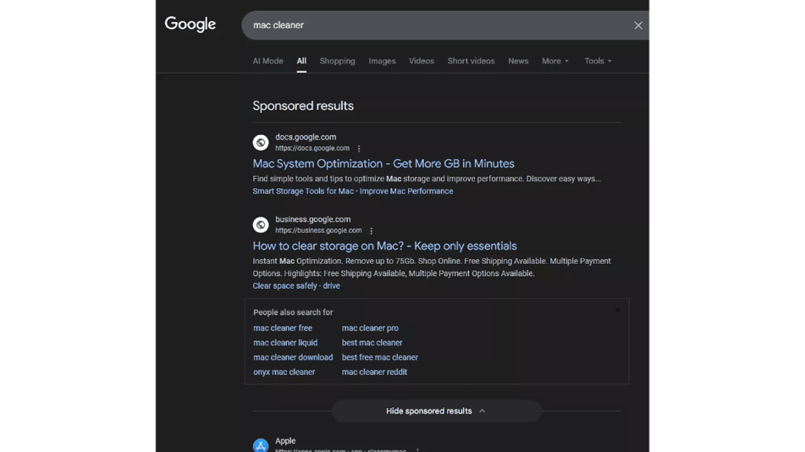Click the People also search for label
Screen dimensions: 805x452
click(x=292, y=312)
